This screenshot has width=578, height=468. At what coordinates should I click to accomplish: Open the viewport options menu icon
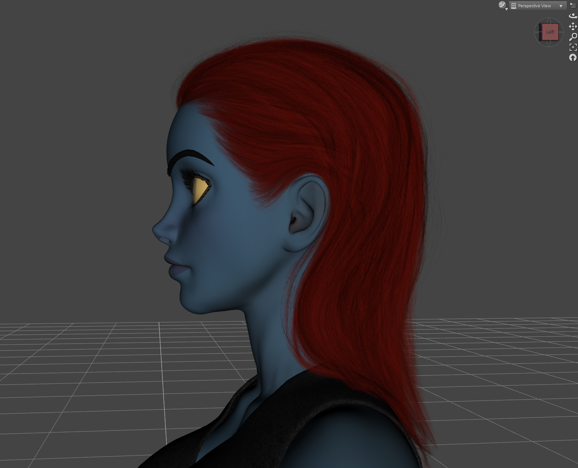[x=573, y=5]
